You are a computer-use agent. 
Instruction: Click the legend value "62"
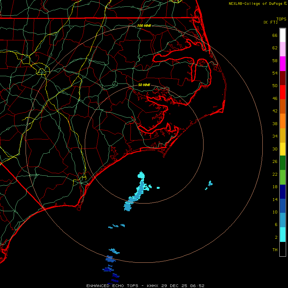275,48
